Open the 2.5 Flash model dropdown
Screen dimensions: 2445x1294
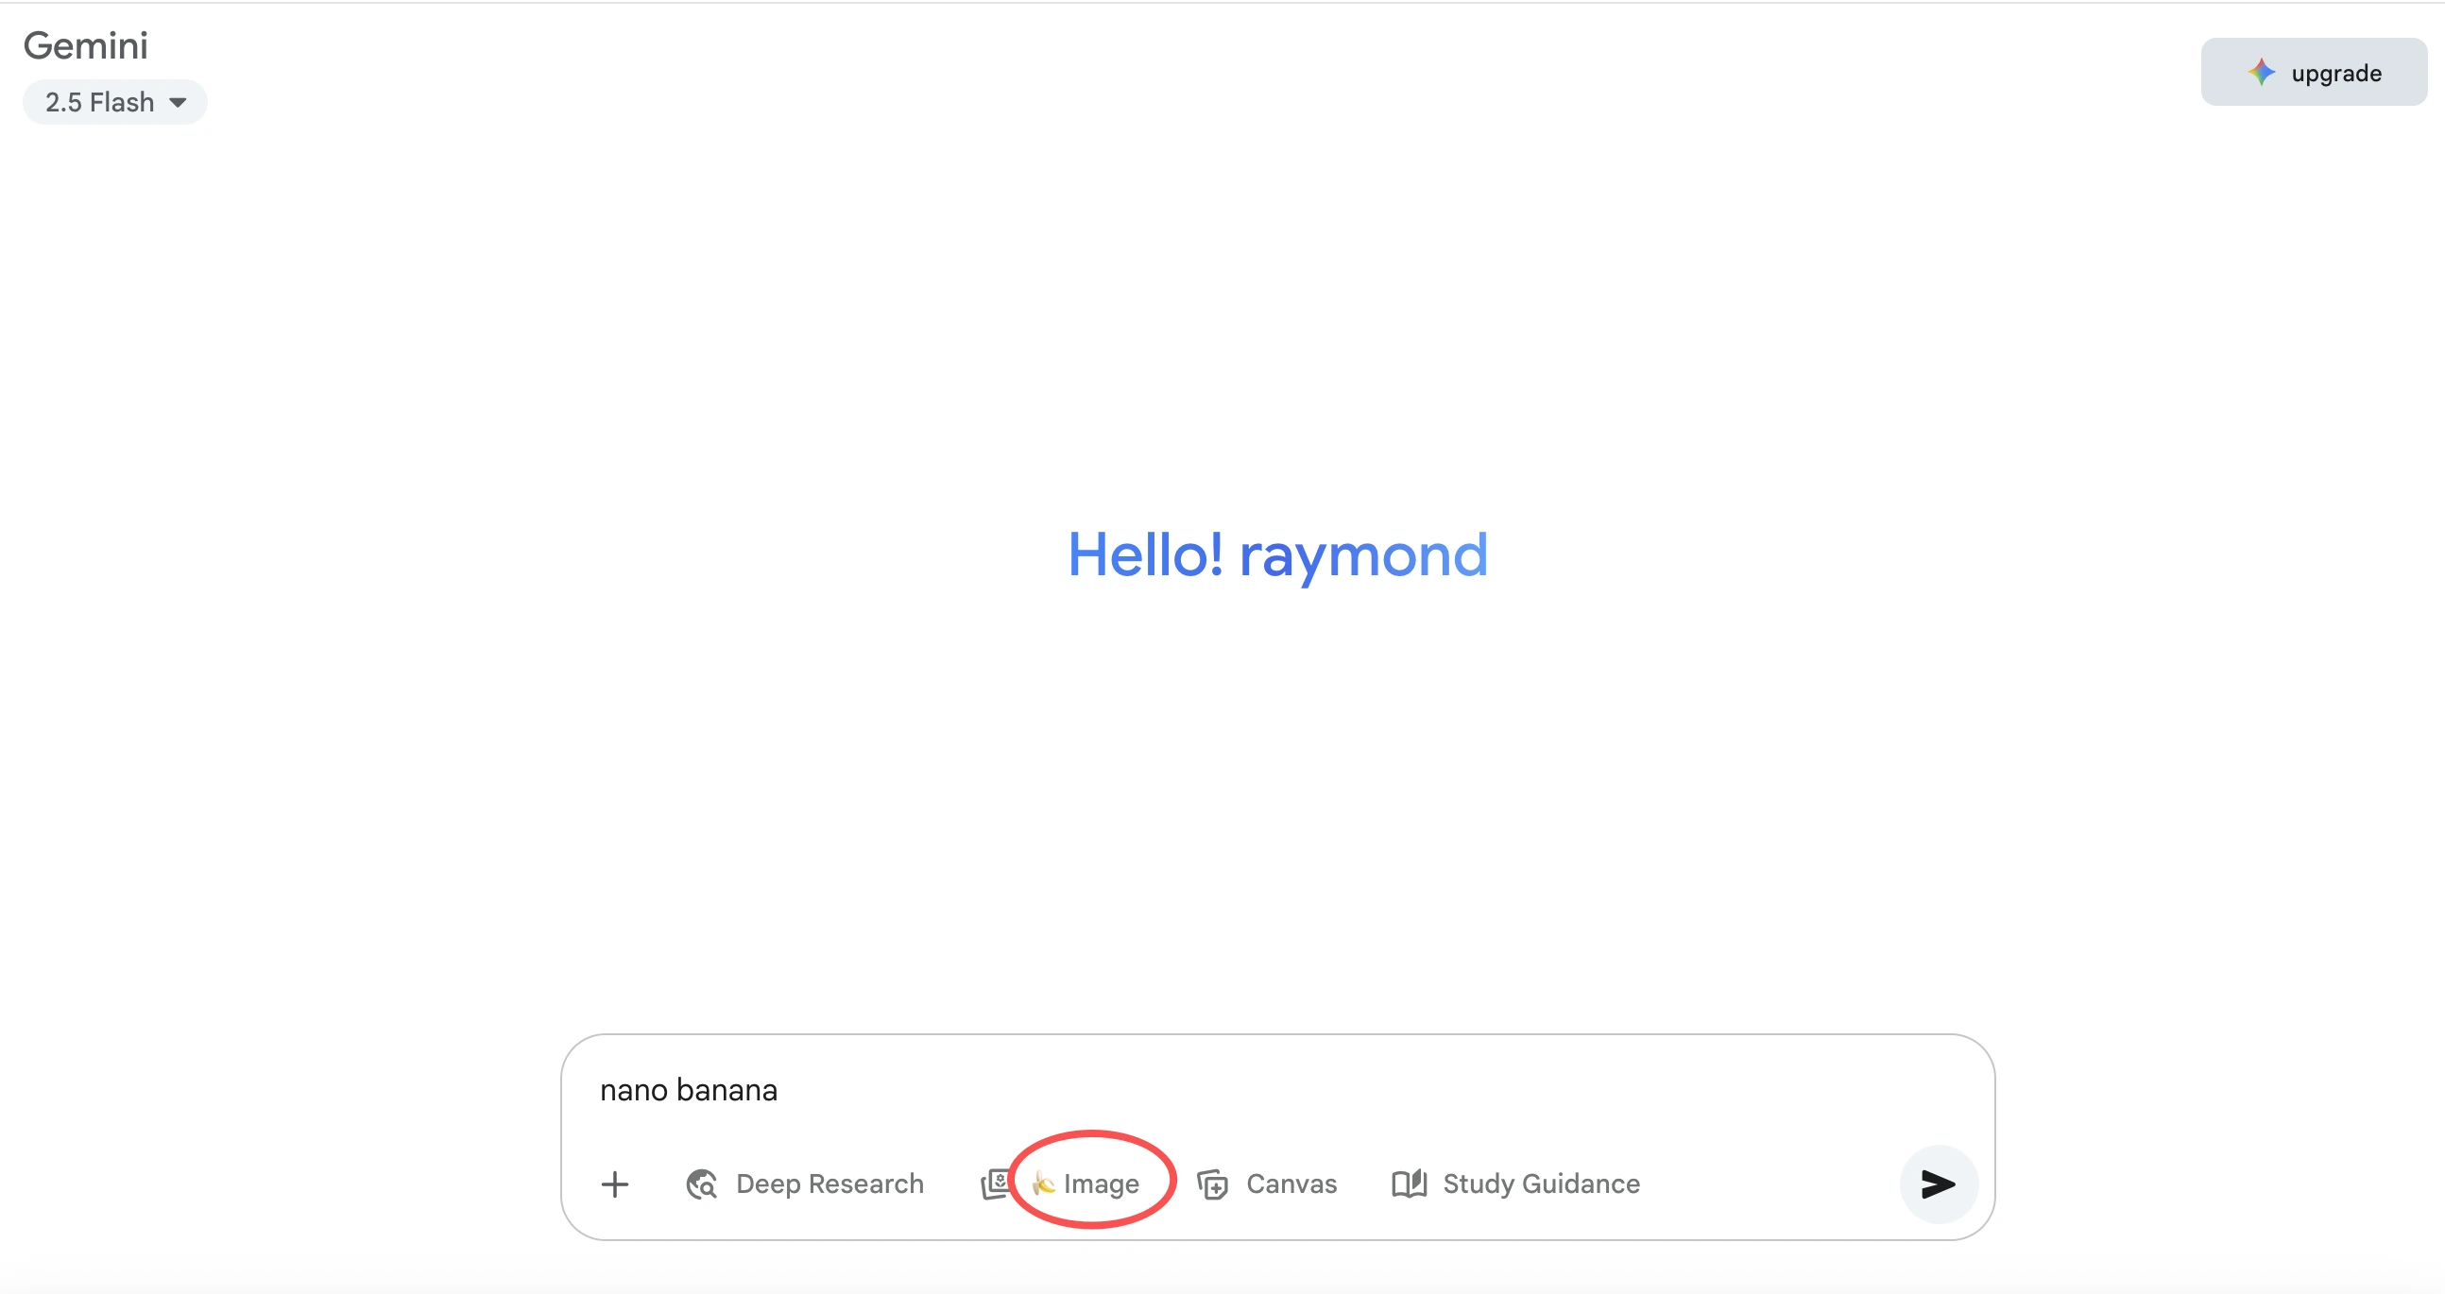tap(115, 102)
